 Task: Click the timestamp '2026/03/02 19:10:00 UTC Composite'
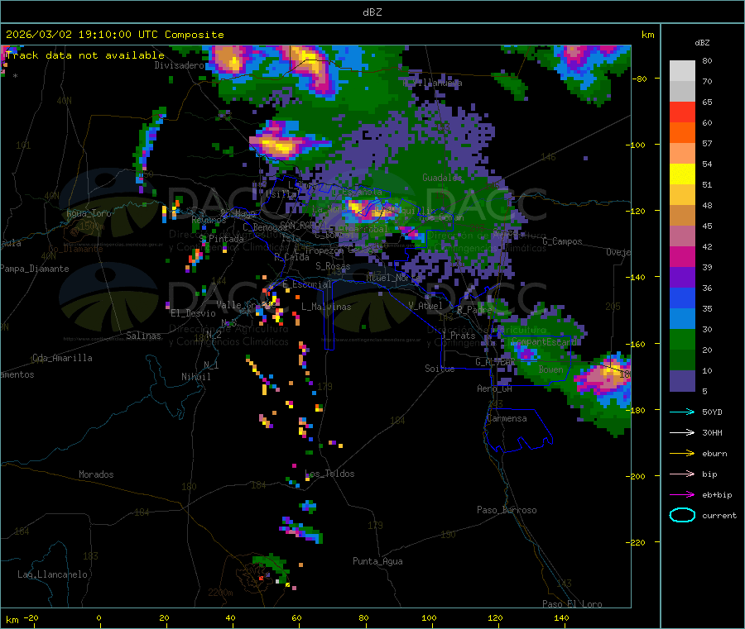coord(114,35)
